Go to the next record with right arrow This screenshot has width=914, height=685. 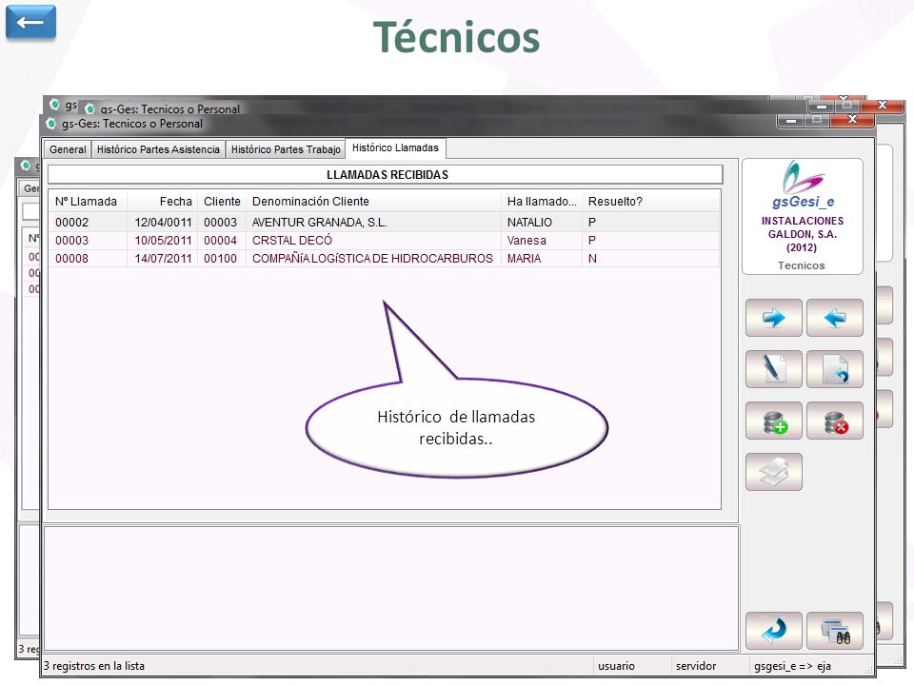[x=773, y=318]
